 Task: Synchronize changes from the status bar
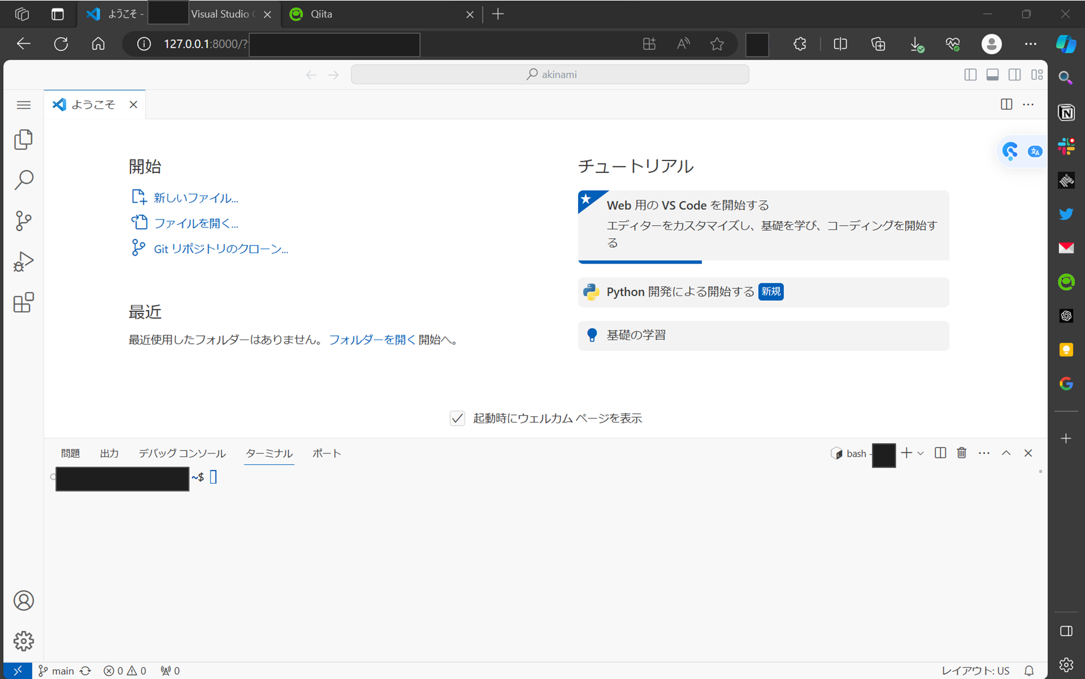coord(86,671)
